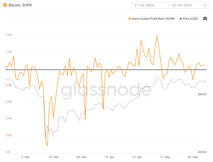Toggle the gray Price legend dot

[181, 18]
